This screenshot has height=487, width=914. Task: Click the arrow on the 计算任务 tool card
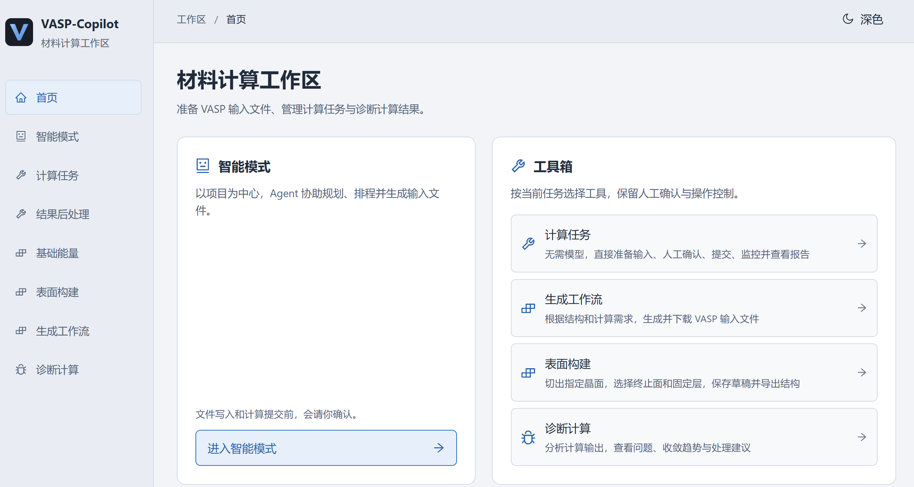[x=862, y=244]
